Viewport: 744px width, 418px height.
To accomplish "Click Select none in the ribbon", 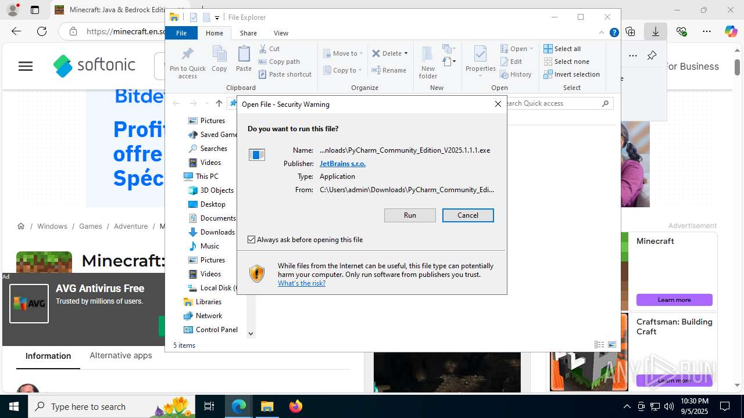I will click(x=566, y=62).
